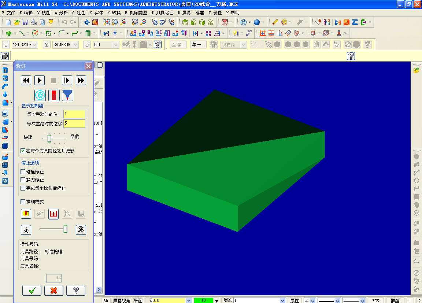Open the Z coordinate dropdown
Image resolution: width=422 pixels, height=303 pixels.
116,45
